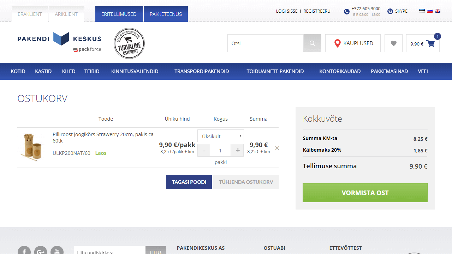Viewport: 452px width, 254px height.
Task: Click the cart total 9,90 € in header
Action: tap(417, 44)
